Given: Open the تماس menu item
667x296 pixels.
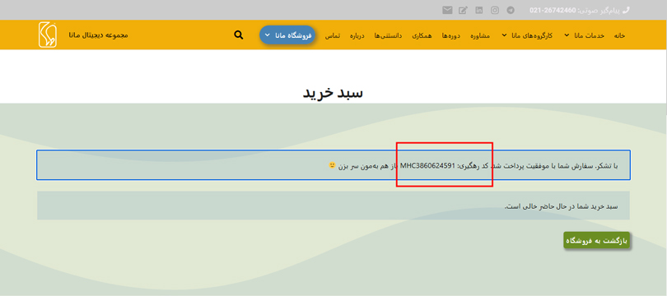Looking at the screenshot, I should tap(332, 35).
